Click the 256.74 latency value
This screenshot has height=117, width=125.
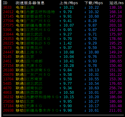point(115,88)
